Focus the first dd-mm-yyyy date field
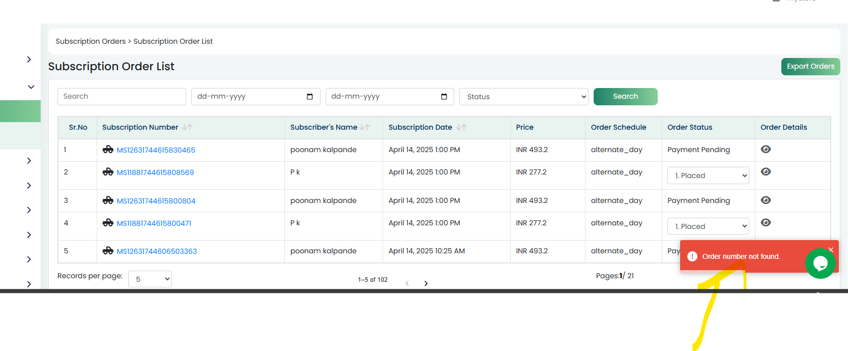This screenshot has height=351, width=848. (x=255, y=97)
